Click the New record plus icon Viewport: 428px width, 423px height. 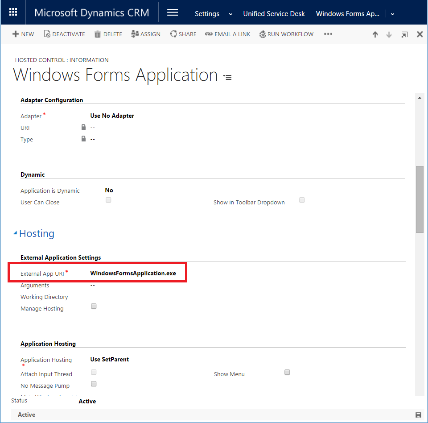pyautogui.click(x=16, y=34)
